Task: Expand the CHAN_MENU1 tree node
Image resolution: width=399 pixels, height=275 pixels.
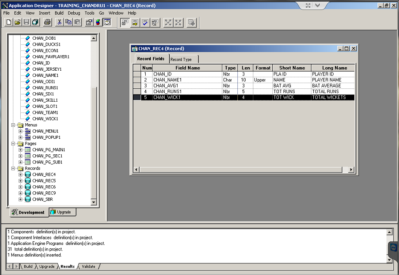Action: 20,131
